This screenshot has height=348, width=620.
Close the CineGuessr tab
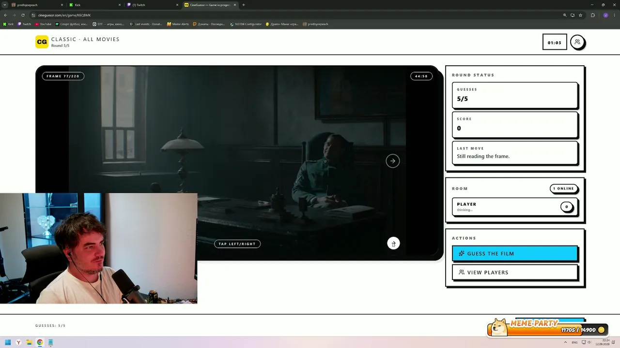point(235,5)
